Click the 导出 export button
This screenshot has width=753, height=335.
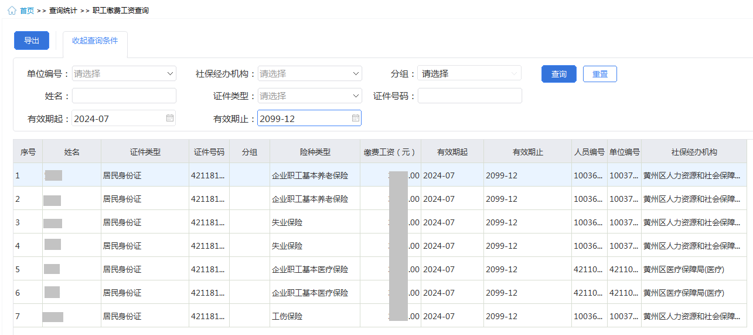[32, 40]
